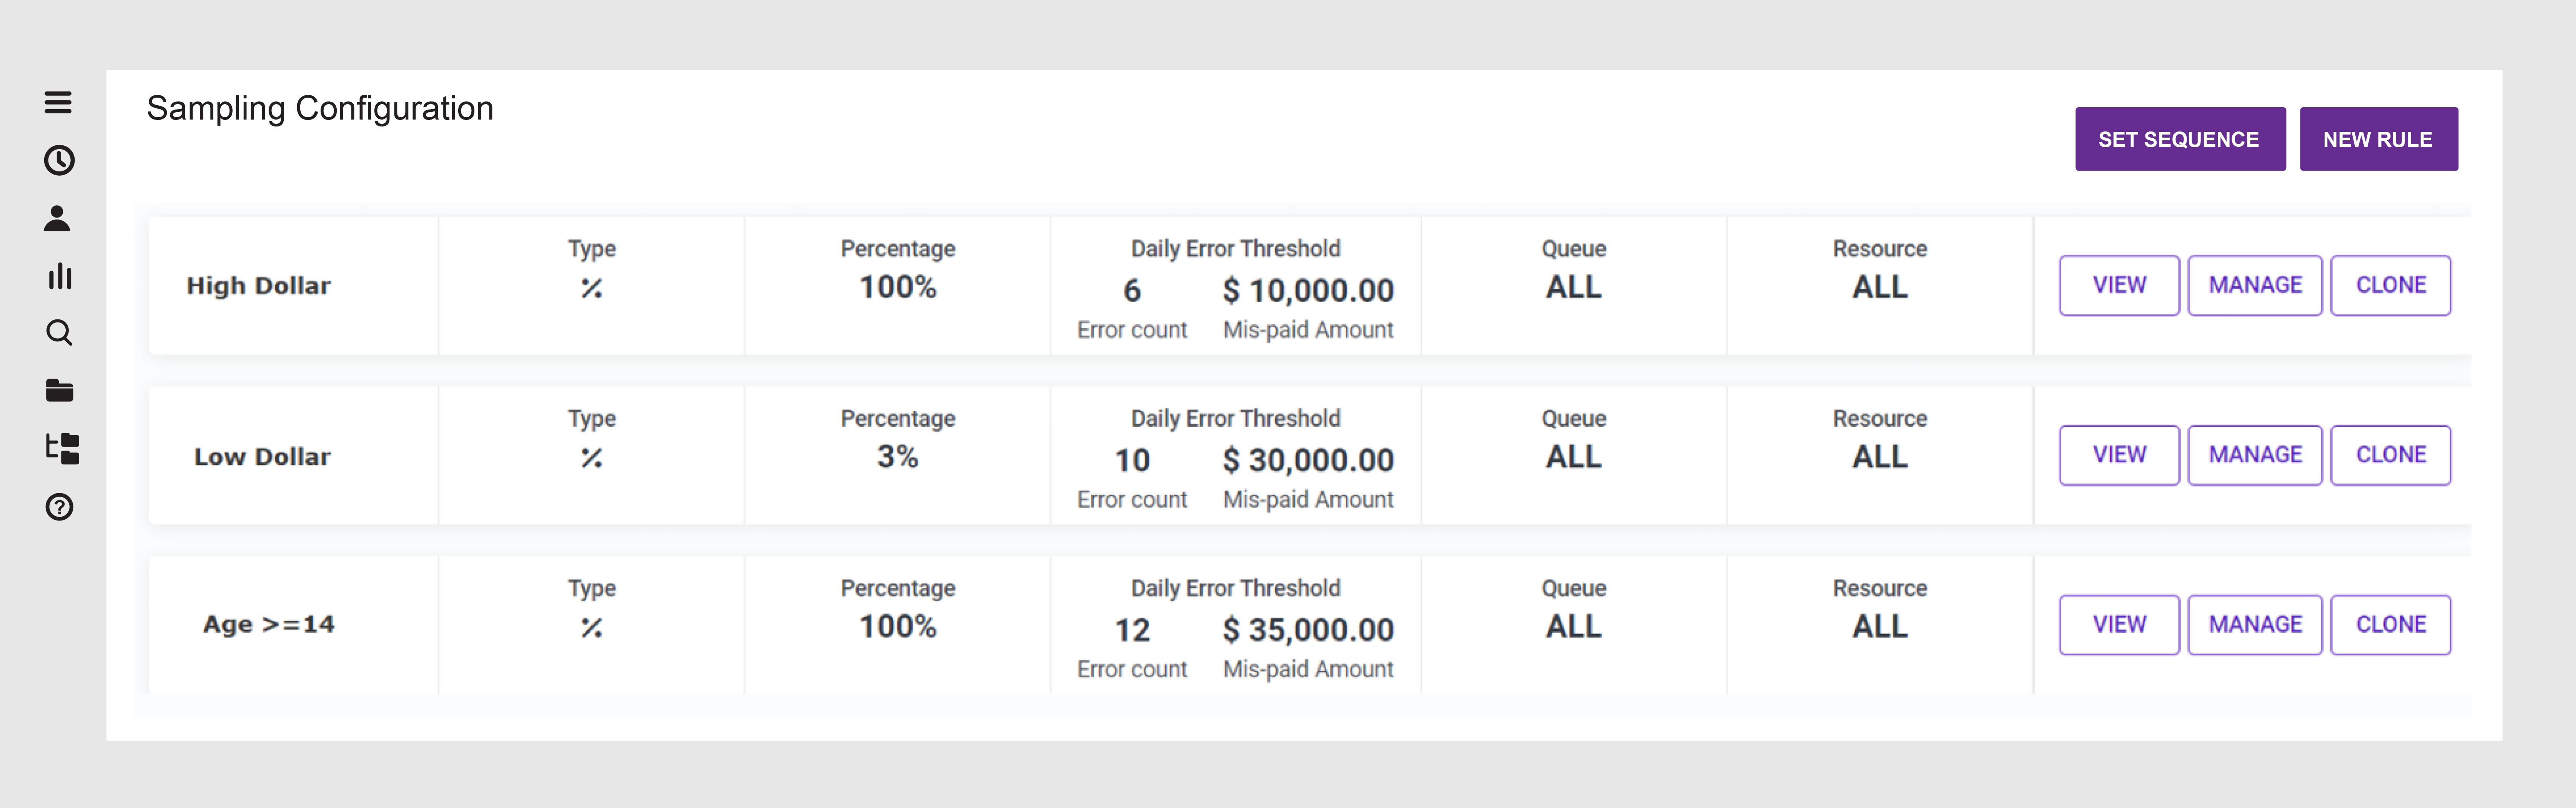Manage the Low Dollar rule

coord(2255,455)
